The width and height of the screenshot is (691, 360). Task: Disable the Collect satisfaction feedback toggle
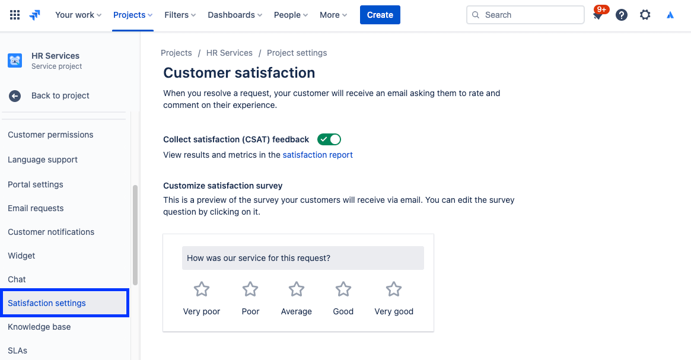pyautogui.click(x=329, y=139)
